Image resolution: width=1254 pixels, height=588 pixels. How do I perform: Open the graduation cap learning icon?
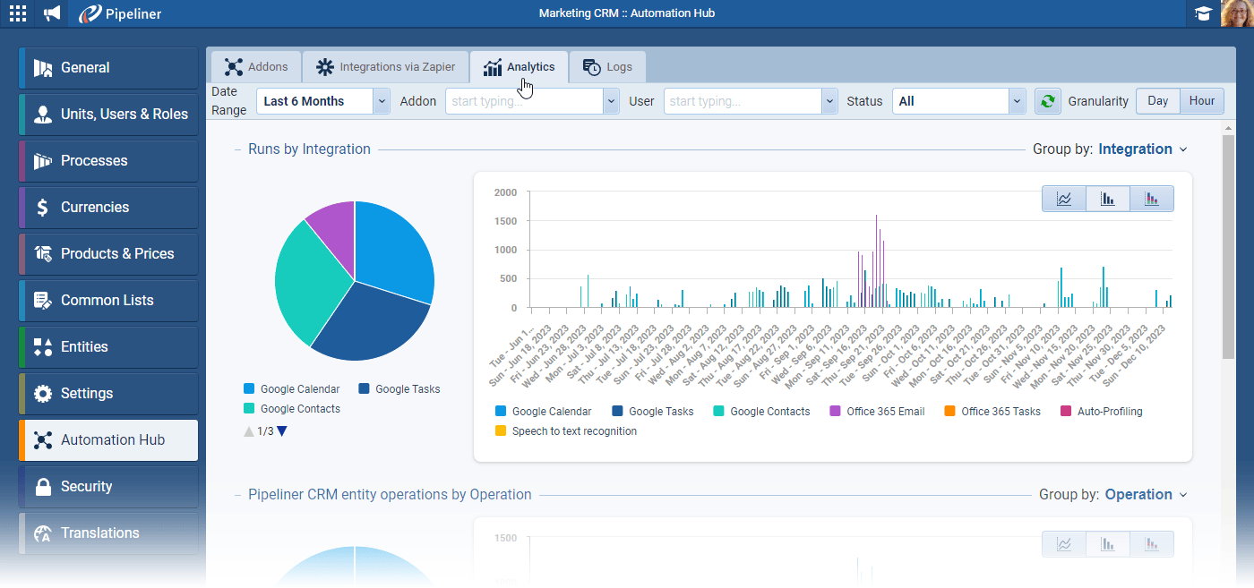point(1202,13)
